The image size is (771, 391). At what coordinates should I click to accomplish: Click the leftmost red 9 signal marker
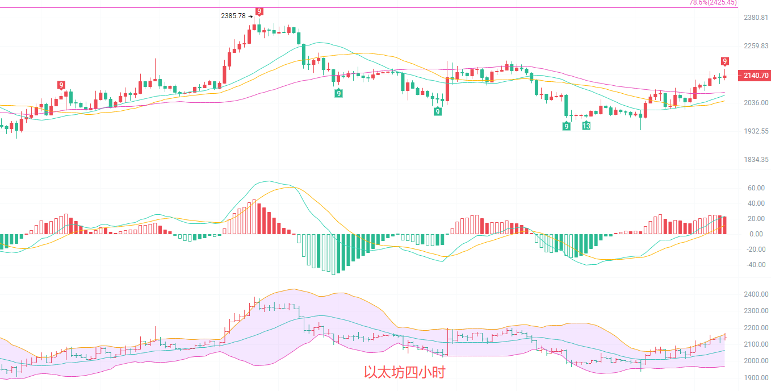coord(61,85)
